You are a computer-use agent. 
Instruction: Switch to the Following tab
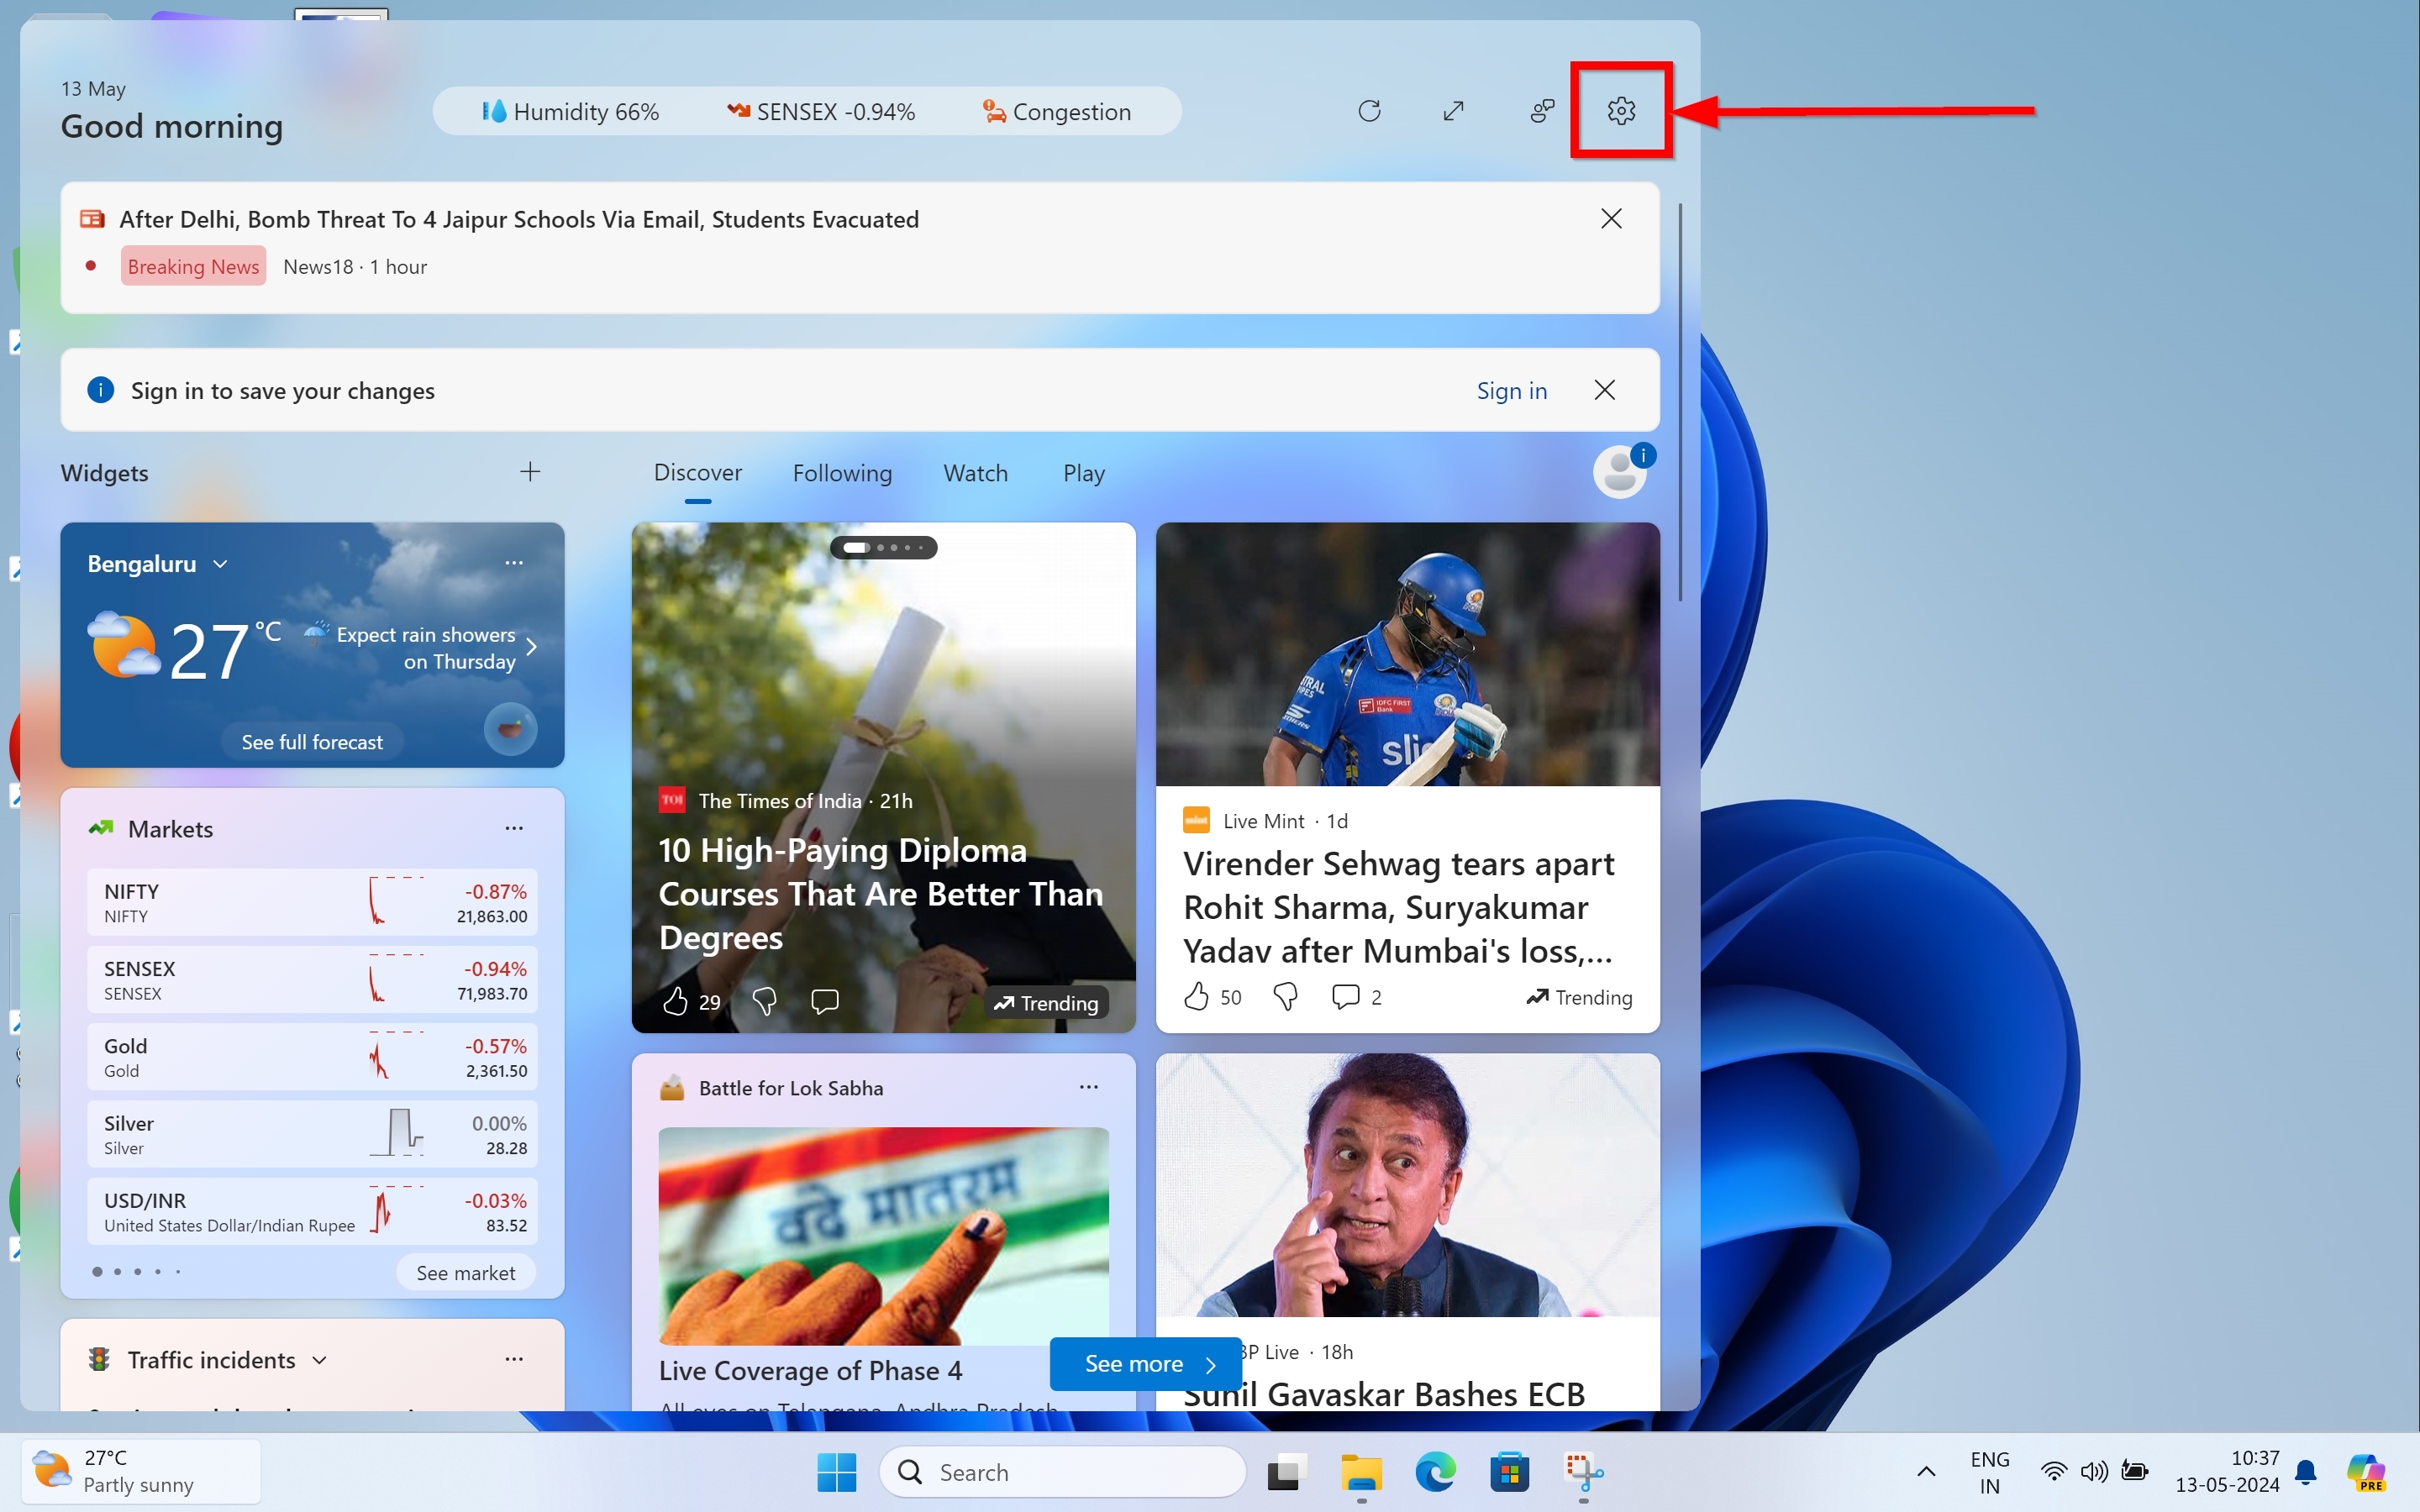(842, 473)
